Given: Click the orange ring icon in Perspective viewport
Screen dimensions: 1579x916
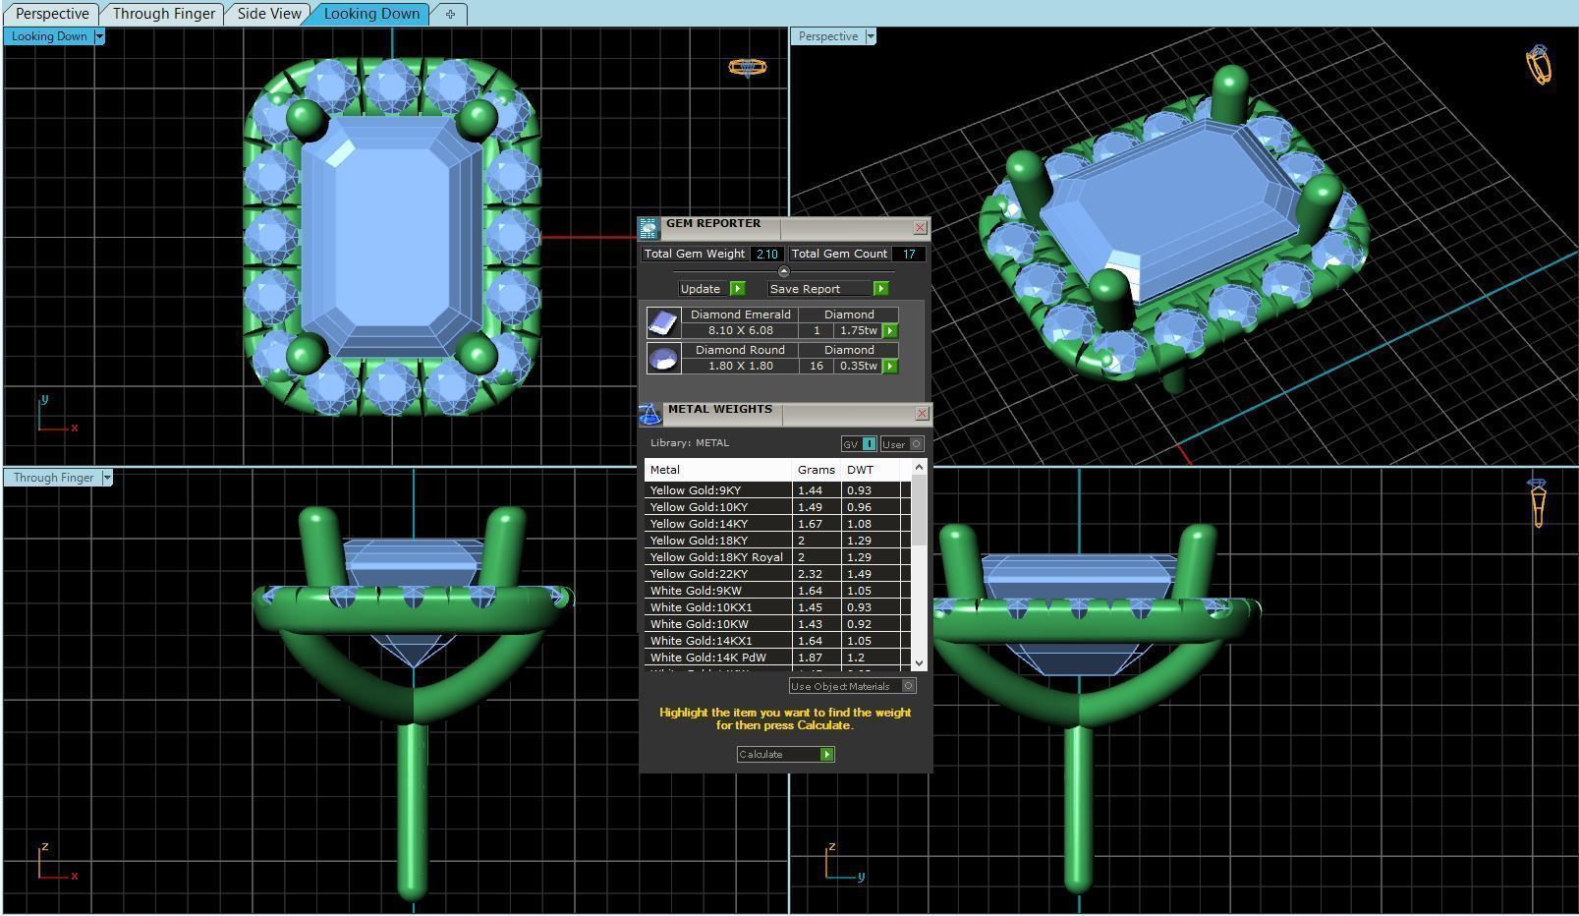Looking at the screenshot, I should pos(1539,65).
